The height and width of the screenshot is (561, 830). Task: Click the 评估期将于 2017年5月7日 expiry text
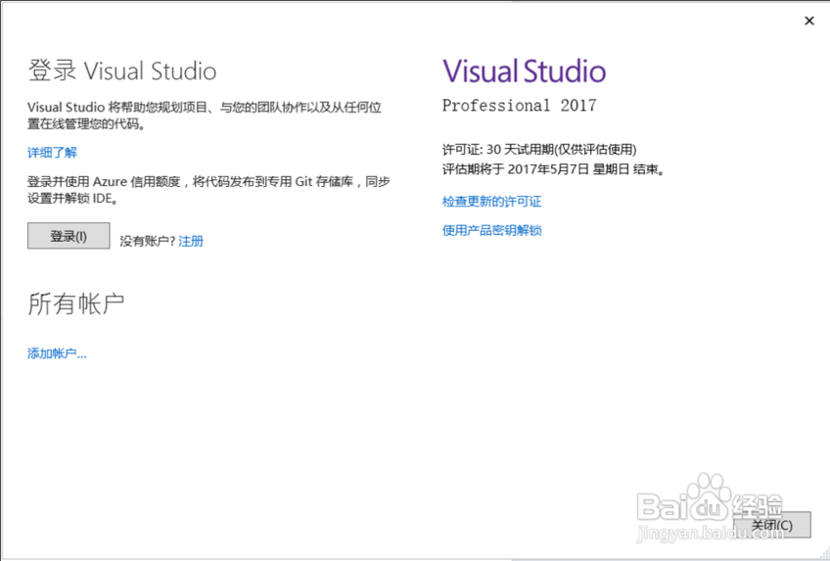[x=554, y=169]
